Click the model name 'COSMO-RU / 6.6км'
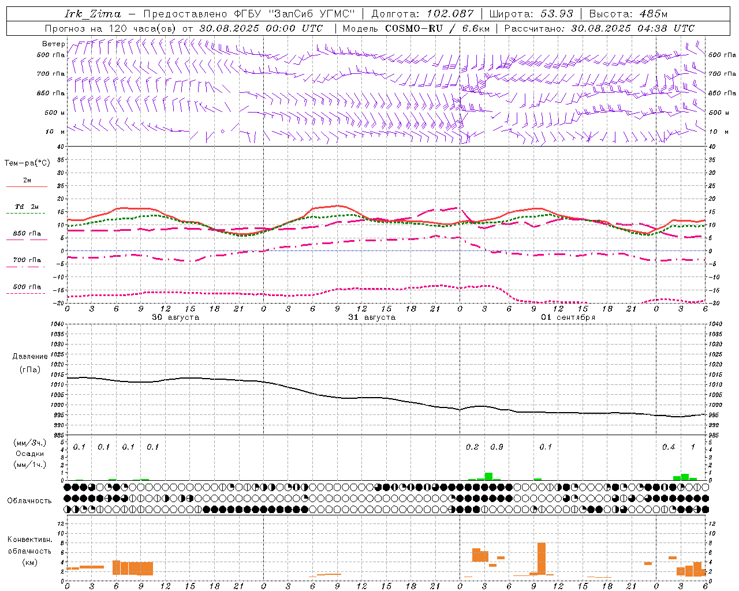Viewport: 739px width, 591px height. pos(437,28)
